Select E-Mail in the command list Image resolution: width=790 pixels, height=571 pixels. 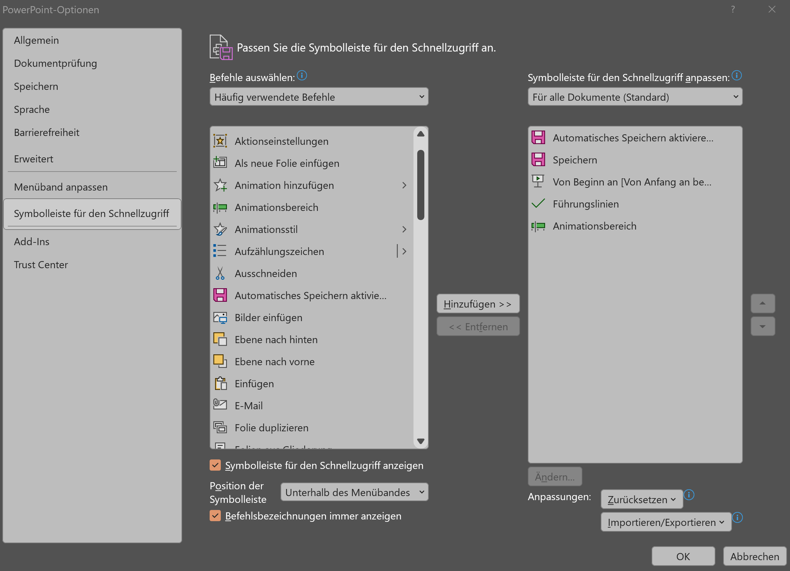pyautogui.click(x=312, y=406)
